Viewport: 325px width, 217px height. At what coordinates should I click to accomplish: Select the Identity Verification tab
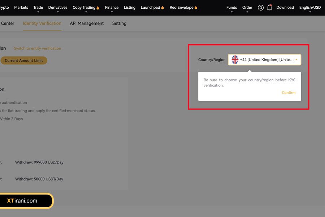42,24
